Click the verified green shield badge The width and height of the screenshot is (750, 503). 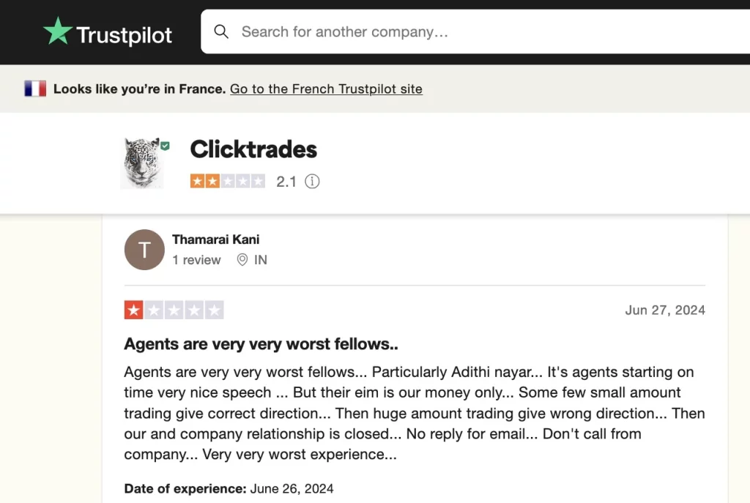tap(165, 146)
